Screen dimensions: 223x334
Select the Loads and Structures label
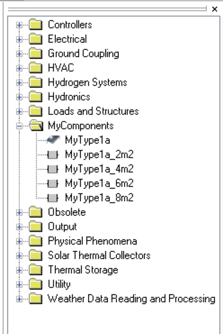point(93,111)
